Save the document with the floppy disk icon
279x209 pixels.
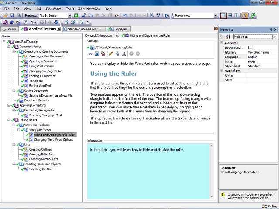click(x=12, y=16)
